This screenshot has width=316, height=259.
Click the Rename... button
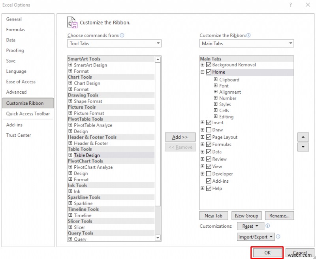[x=279, y=216]
